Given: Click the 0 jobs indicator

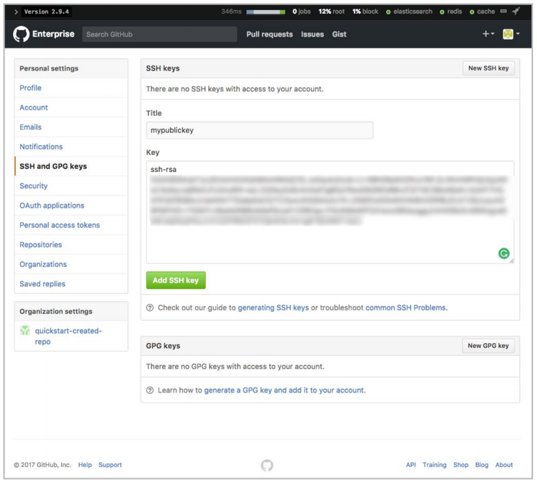Looking at the screenshot, I should click(x=301, y=12).
